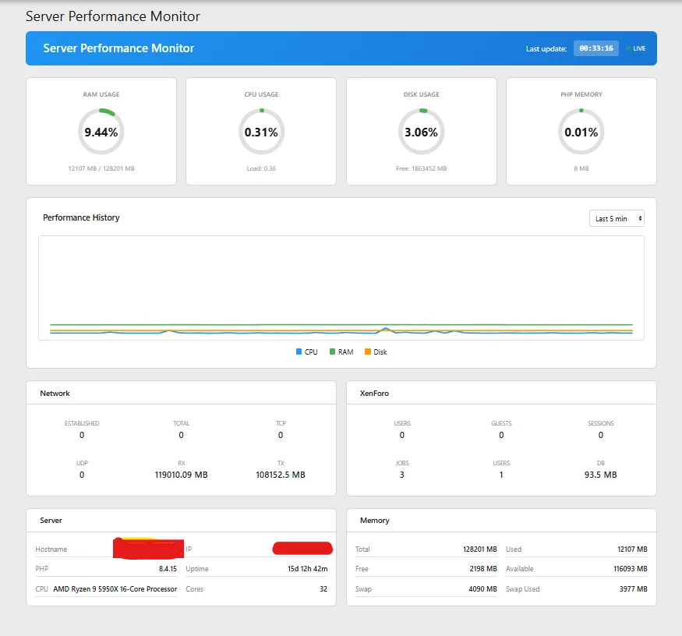Click the LIVE status indicator
The width and height of the screenshot is (682, 636).
click(x=636, y=48)
